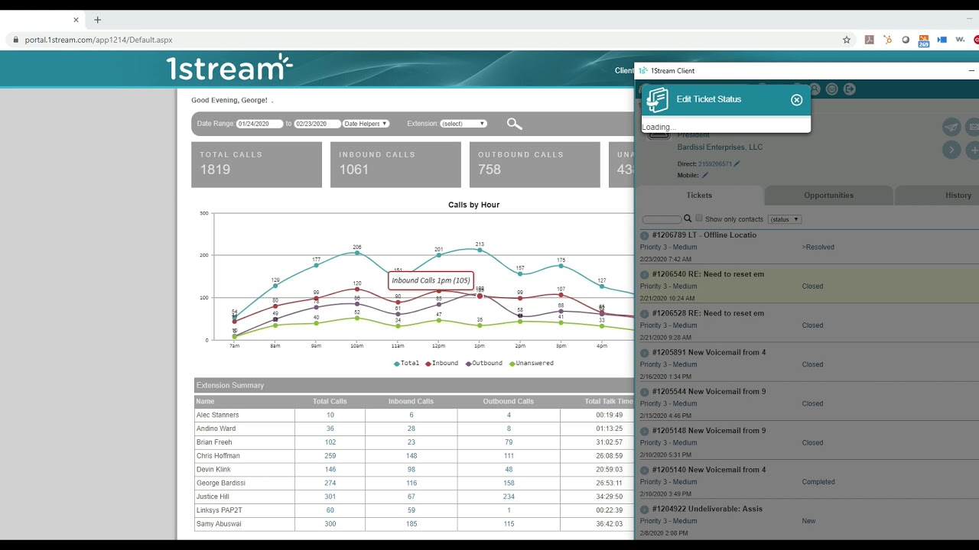This screenshot has width=979, height=550.
Task: Open ticket #1204922 round arrow icon
Action: click(645, 510)
